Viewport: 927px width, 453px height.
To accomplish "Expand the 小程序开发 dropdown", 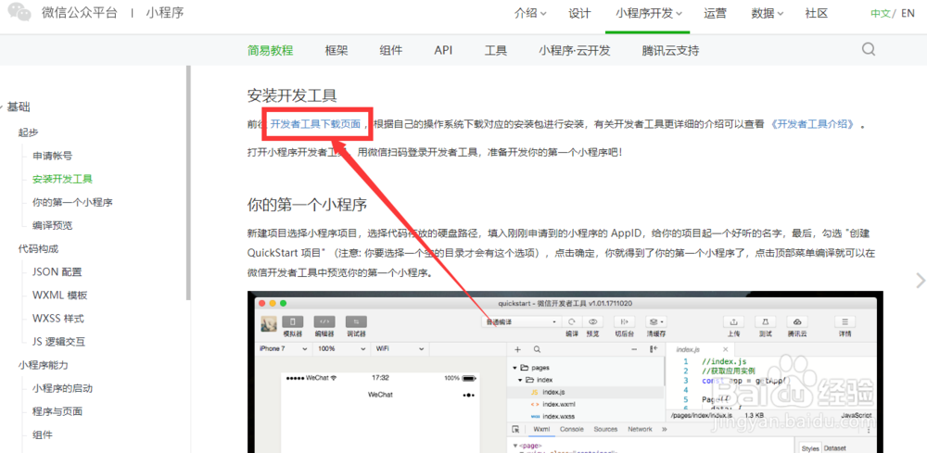I will [x=649, y=14].
